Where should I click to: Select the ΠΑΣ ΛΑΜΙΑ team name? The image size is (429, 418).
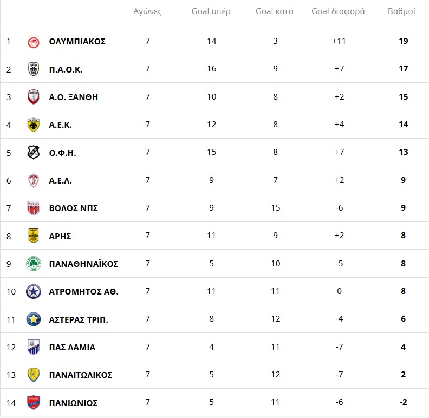click(72, 348)
